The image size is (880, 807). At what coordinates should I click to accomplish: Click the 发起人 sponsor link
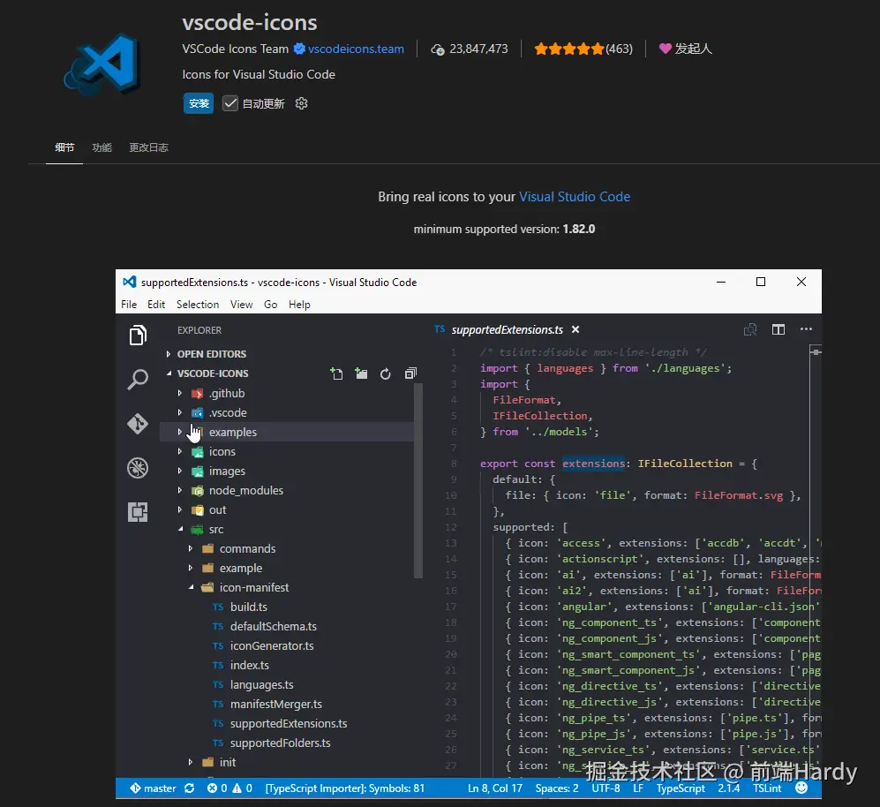(x=693, y=49)
